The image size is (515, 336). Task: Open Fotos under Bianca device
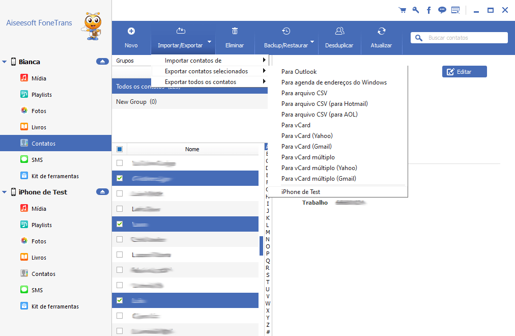click(x=39, y=111)
